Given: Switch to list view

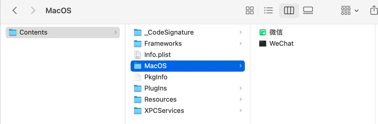Looking at the screenshot, I should 268,10.
